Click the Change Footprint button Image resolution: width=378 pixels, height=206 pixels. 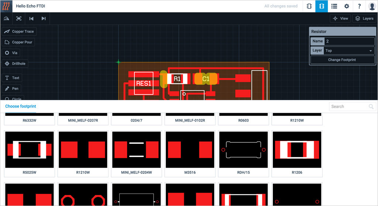[x=342, y=60]
